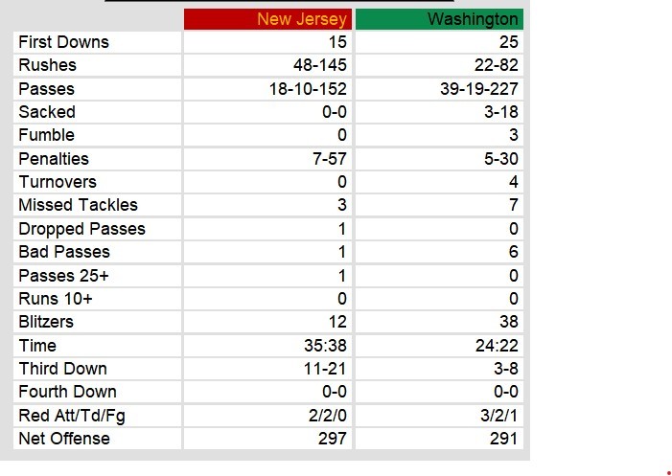Click the Missed Tackles row label
Image resolution: width=672 pixels, height=476 pixels.
[79, 205]
